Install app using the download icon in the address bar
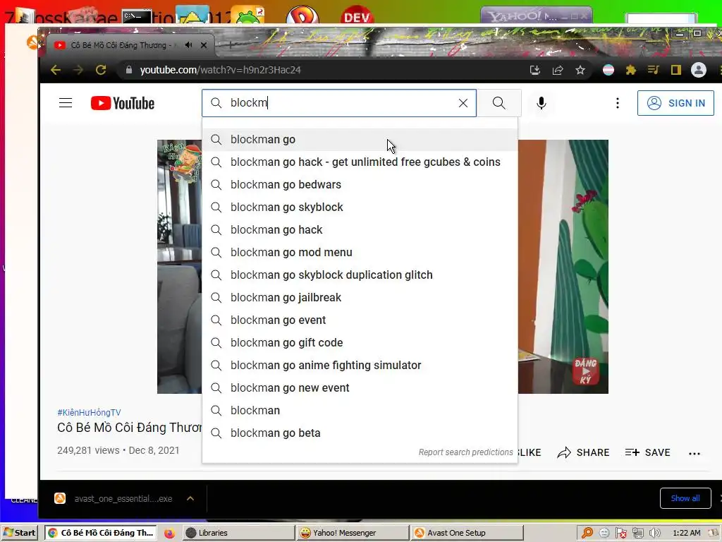 (534, 70)
